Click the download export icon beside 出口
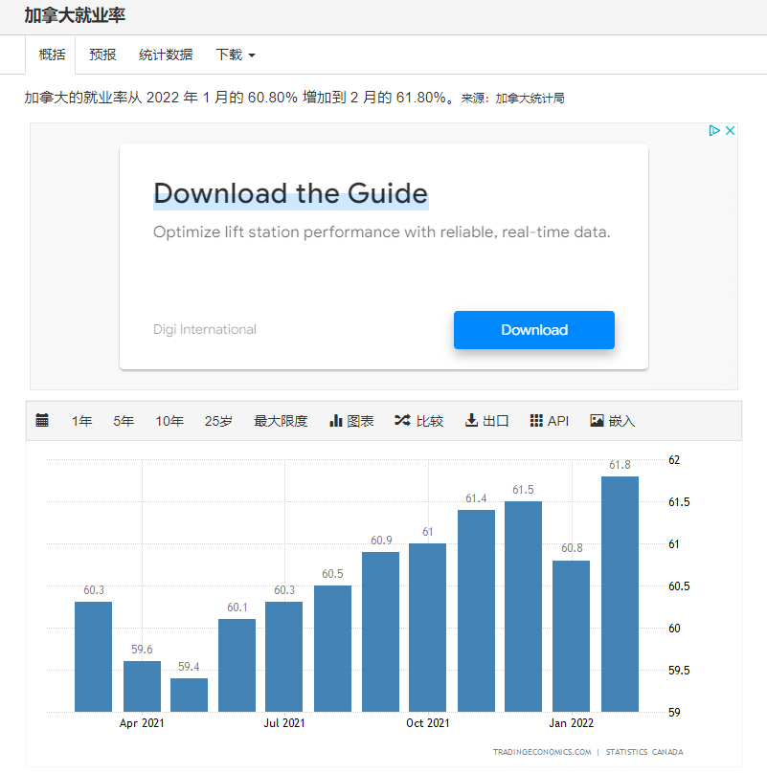Image resolution: width=767 pixels, height=773 pixels. coord(471,421)
